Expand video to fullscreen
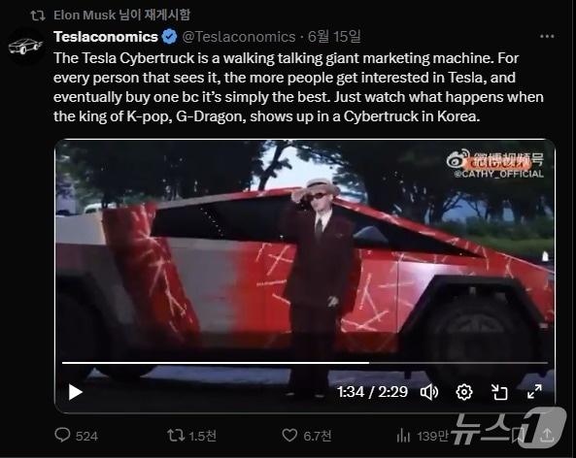This screenshot has width=576, height=458. tap(534, 392)
